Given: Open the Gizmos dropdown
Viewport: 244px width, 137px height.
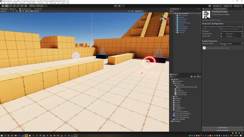Looking at the screenshot, I should click(x=139, y=11).
